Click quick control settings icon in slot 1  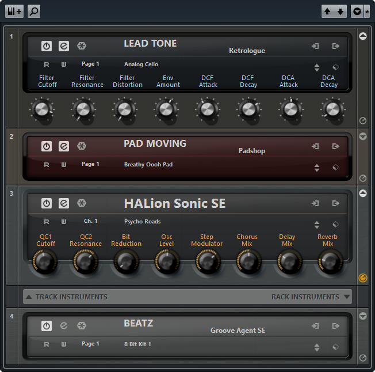[x=363, y=121]
